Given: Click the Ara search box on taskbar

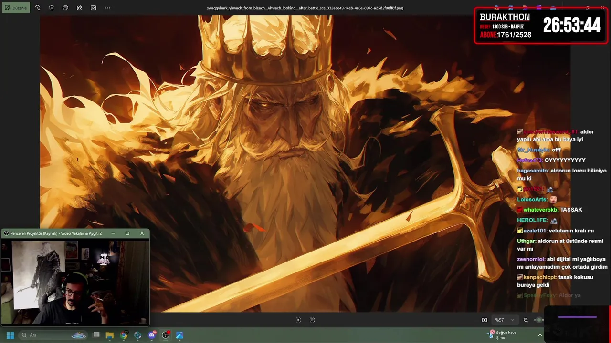Looking at the screenshot, I should pos(53,335).
